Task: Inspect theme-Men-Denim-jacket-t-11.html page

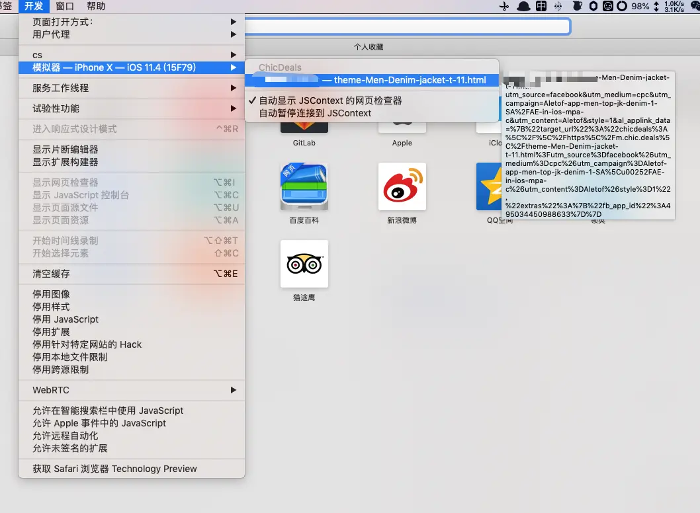Action: [x=371, y=80]
